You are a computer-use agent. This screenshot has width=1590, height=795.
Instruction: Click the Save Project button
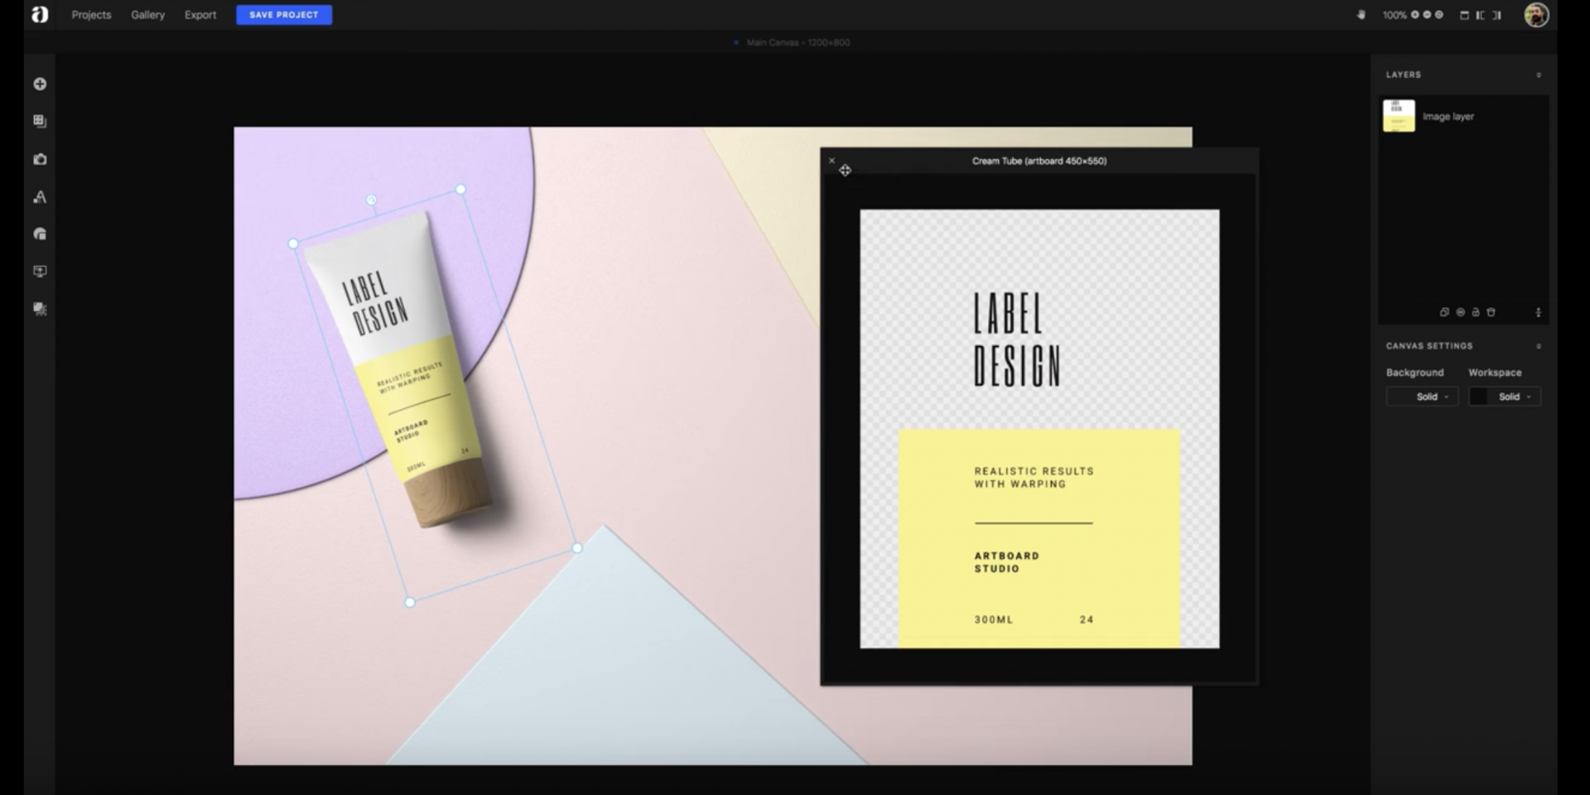tap(284, 15)
